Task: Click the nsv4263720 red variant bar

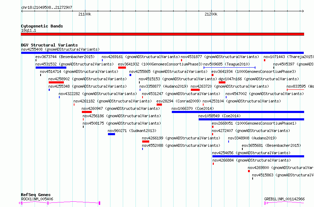Action: pos(195,90)
